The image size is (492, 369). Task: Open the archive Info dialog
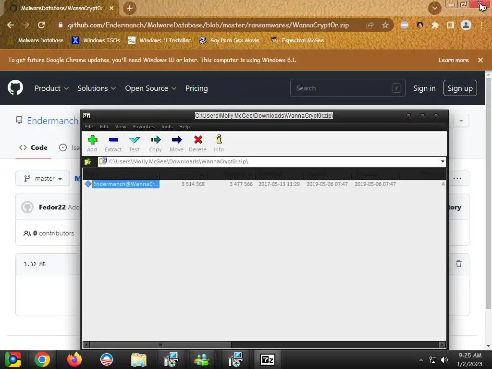[219, 143]
